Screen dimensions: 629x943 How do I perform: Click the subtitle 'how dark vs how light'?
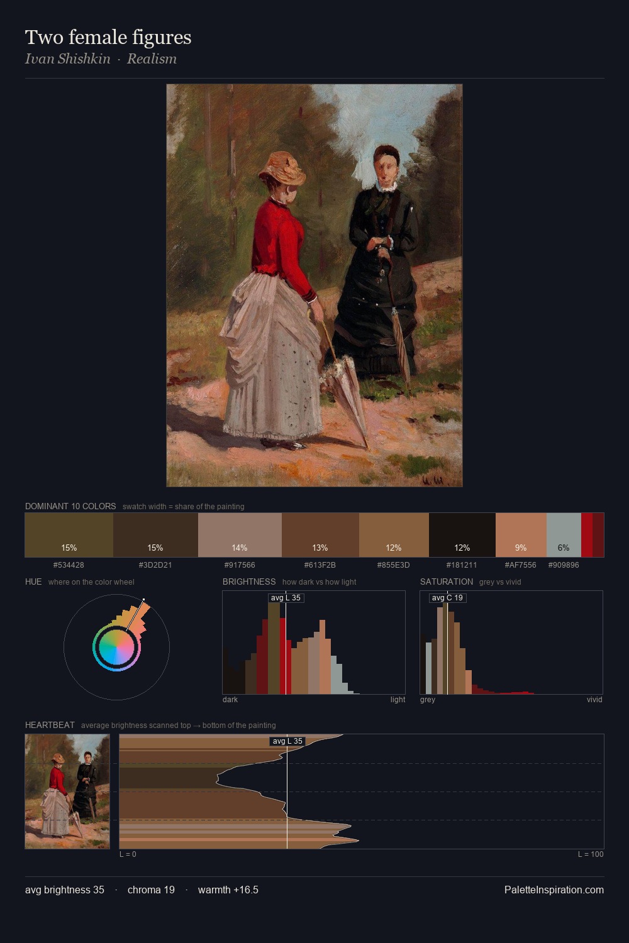coord(320,582)
